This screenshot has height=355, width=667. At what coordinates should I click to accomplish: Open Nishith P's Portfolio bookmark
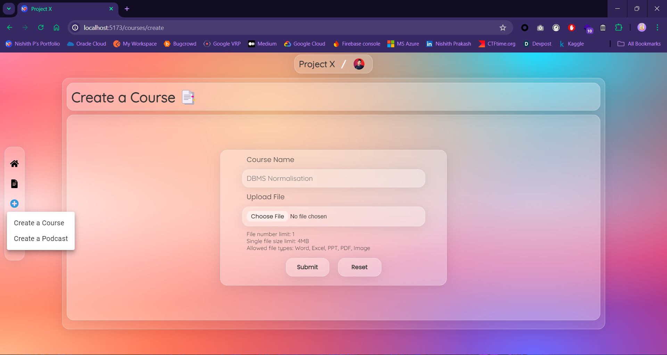(33, 44)
